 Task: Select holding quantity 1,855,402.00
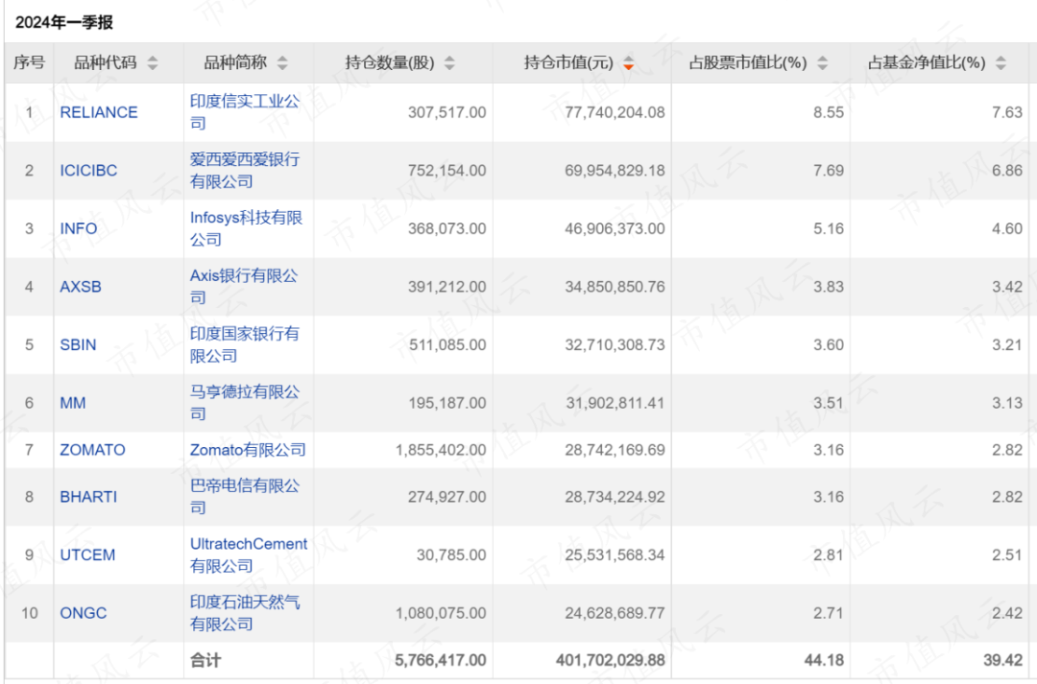[441, 450]
